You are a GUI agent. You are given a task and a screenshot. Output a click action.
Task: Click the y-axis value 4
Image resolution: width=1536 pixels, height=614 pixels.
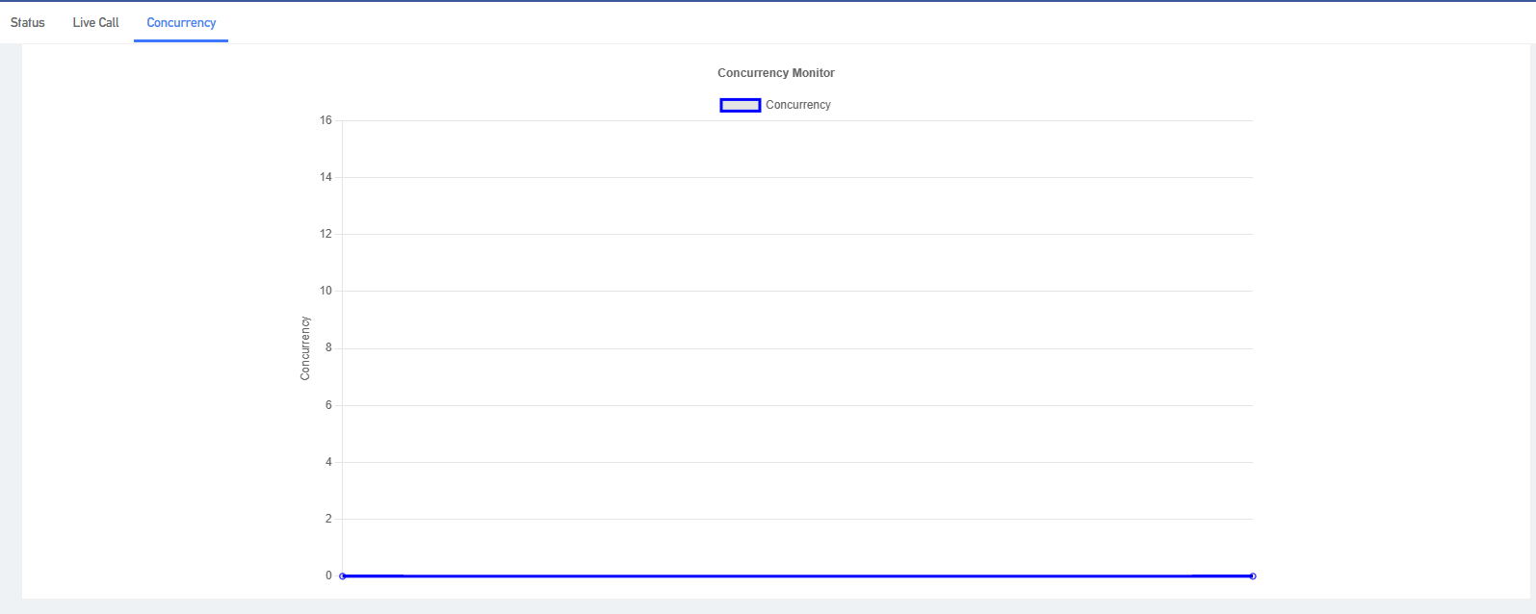click(328, 462)
